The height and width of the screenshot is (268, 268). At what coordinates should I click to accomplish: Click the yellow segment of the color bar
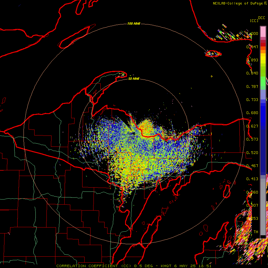[263, 58]
